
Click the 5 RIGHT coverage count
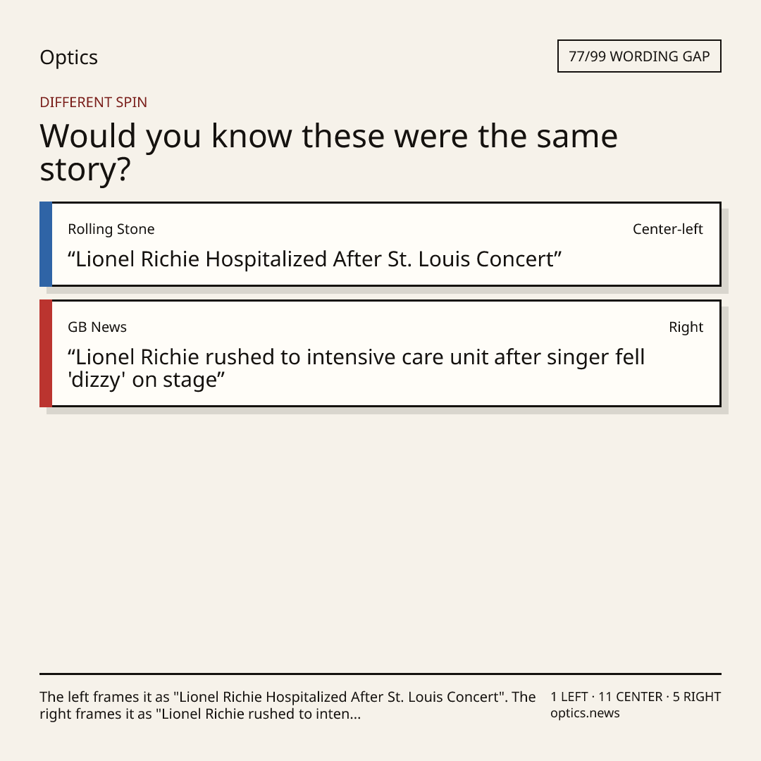click(696, 697)
